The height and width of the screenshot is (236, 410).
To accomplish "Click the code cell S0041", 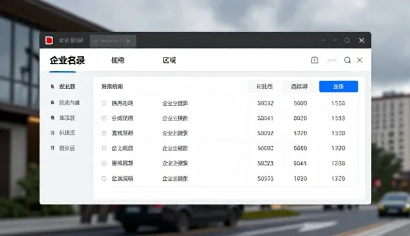I will click(265, 118).
